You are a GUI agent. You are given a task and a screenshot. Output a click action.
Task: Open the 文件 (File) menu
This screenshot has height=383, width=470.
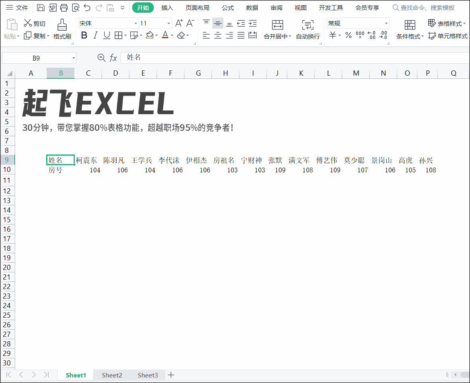coord(17,8)
